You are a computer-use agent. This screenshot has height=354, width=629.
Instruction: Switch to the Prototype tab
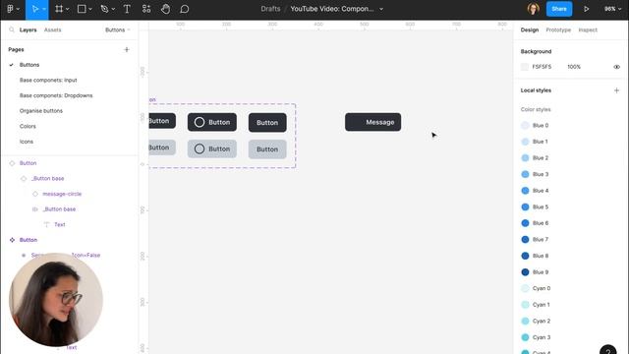click(x=558, y=30)
